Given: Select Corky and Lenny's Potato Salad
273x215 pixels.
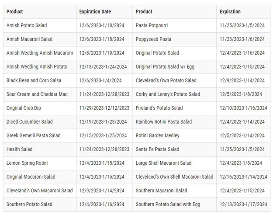Looking at the screenshot, I should pyautogui.click(x=168, y=94).
